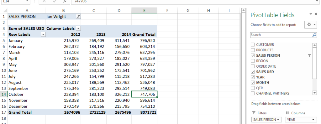Click the 2013 column label cell
Image resolution: width=321 pixels, height=124 pixels.
tap(93, 34)
